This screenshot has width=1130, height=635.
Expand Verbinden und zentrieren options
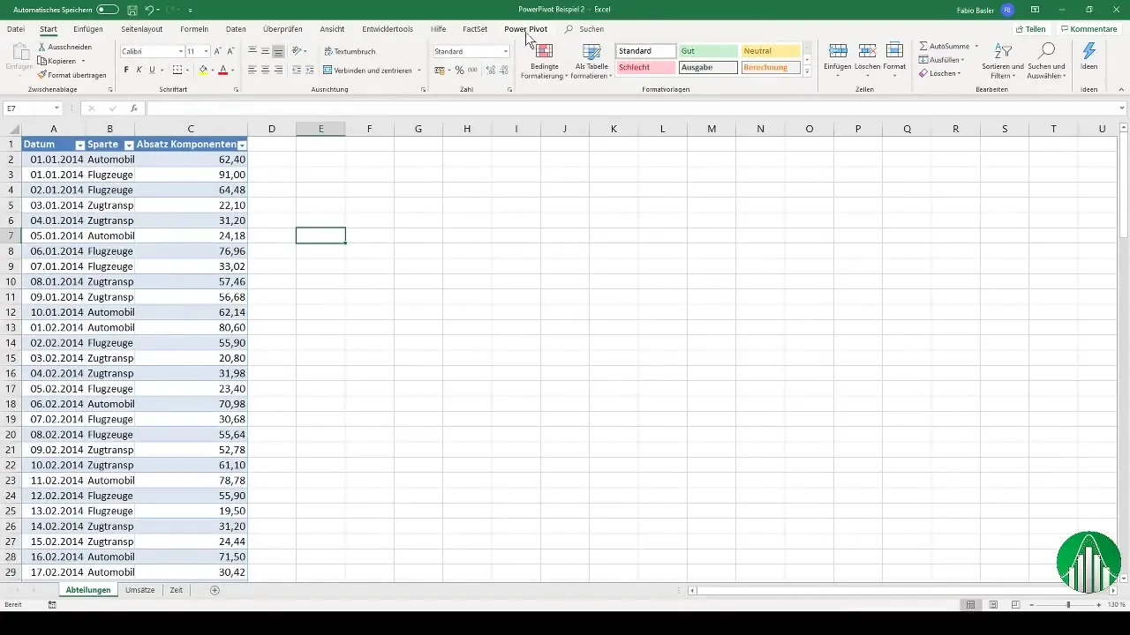pyautogui.click(x=418, y=70)
